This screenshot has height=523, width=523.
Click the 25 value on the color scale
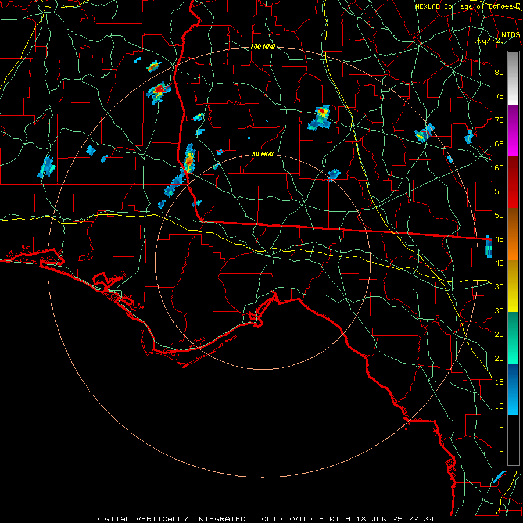(x=499, y=334)
